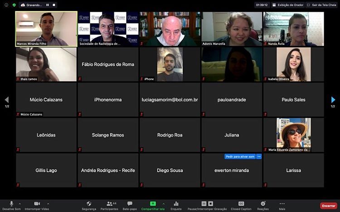Click the red Encerrar button
Viewport: 340px width, 212px height.
pos(328,205)
